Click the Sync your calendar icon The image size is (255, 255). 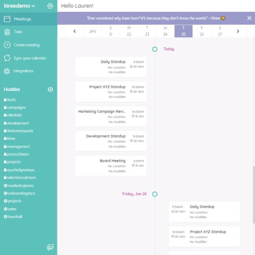tap(7, 58)
